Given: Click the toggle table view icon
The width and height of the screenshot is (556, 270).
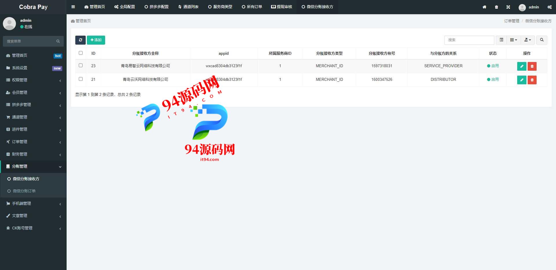Looking at the screenshot, I should pos(501,40).
